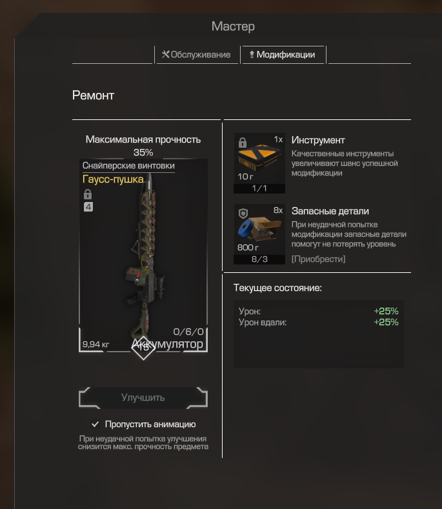The height and width of the screenshot is (509, 442).
Task: Click the Аккумулятор ammo label
Action: click(x=168, y=344)
